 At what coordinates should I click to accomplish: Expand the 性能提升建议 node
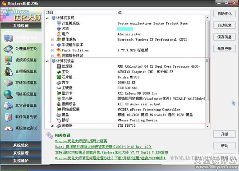tap(52, 55)
